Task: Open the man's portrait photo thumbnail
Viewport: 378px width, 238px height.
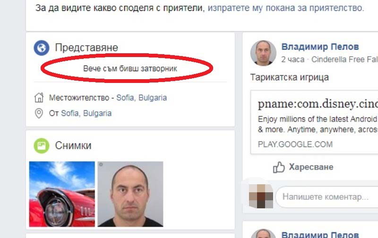Action: click(x=130, y=194)
